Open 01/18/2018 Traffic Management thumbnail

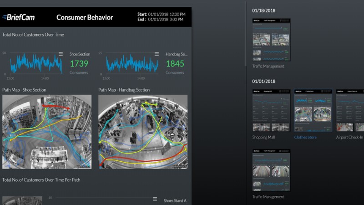click(271, 40)
